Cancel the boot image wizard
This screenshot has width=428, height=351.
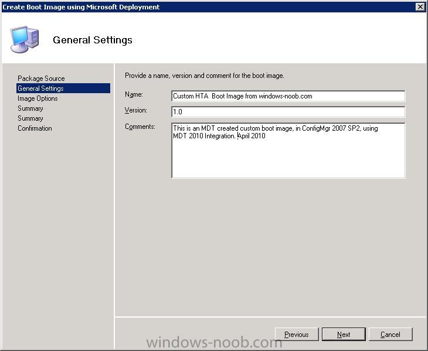[x=390, y=334]
